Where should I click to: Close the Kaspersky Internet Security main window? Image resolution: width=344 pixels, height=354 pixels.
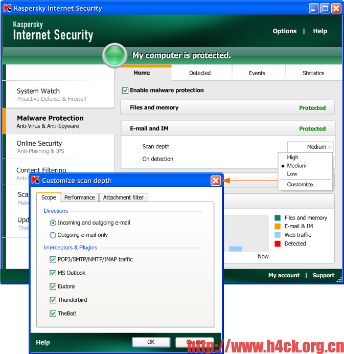point(336,9)
